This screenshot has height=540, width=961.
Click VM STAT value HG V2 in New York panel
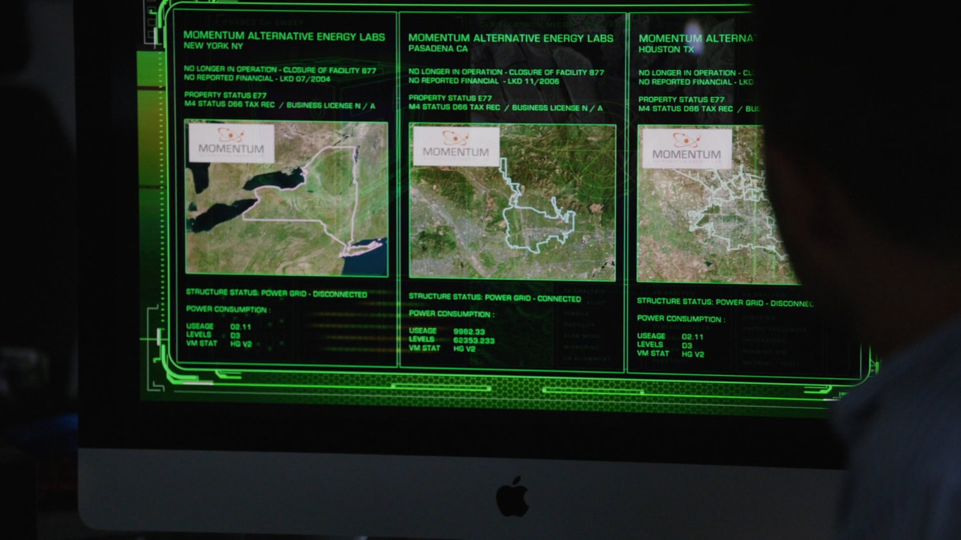241,344
